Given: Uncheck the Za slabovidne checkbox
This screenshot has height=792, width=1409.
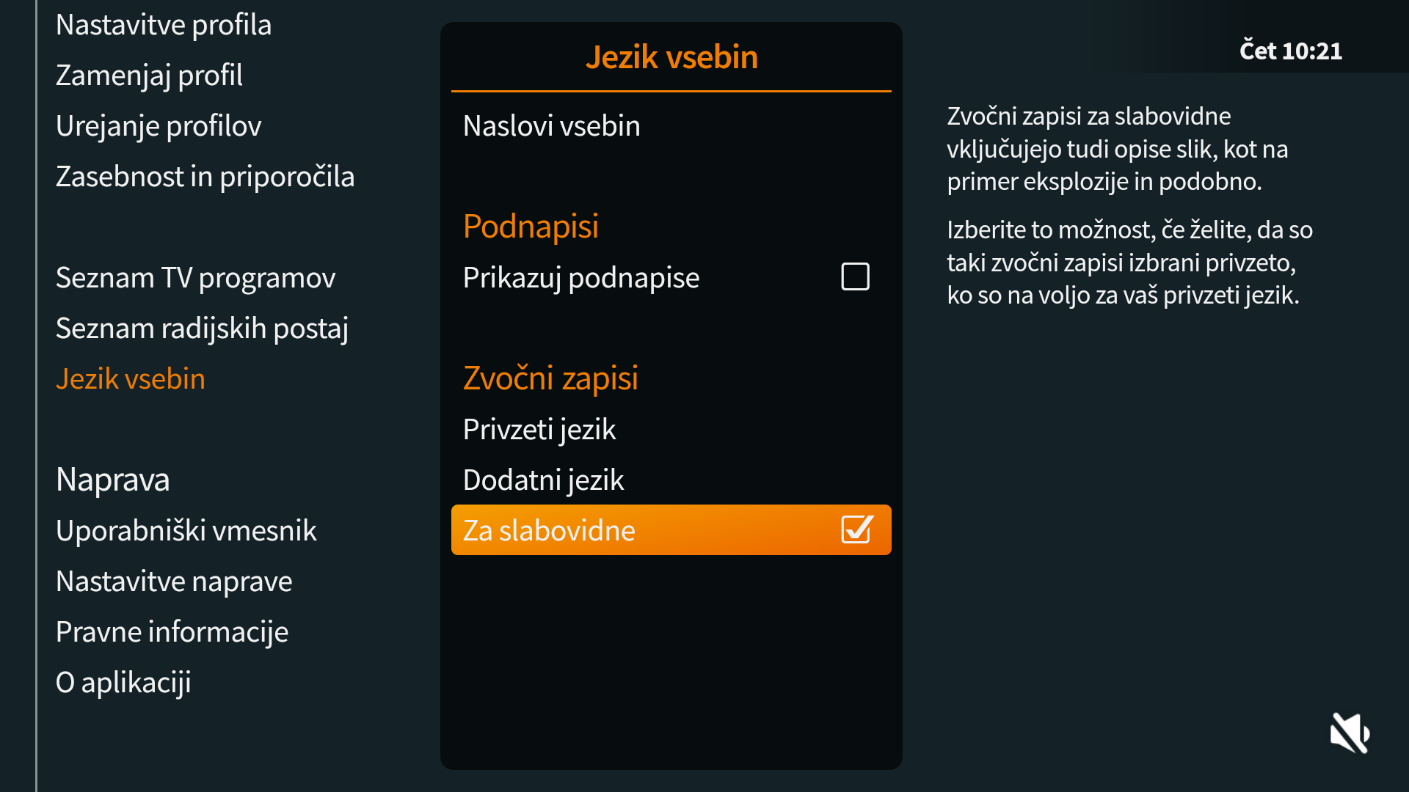Looking at the screenshot, I should coord(856,529).
